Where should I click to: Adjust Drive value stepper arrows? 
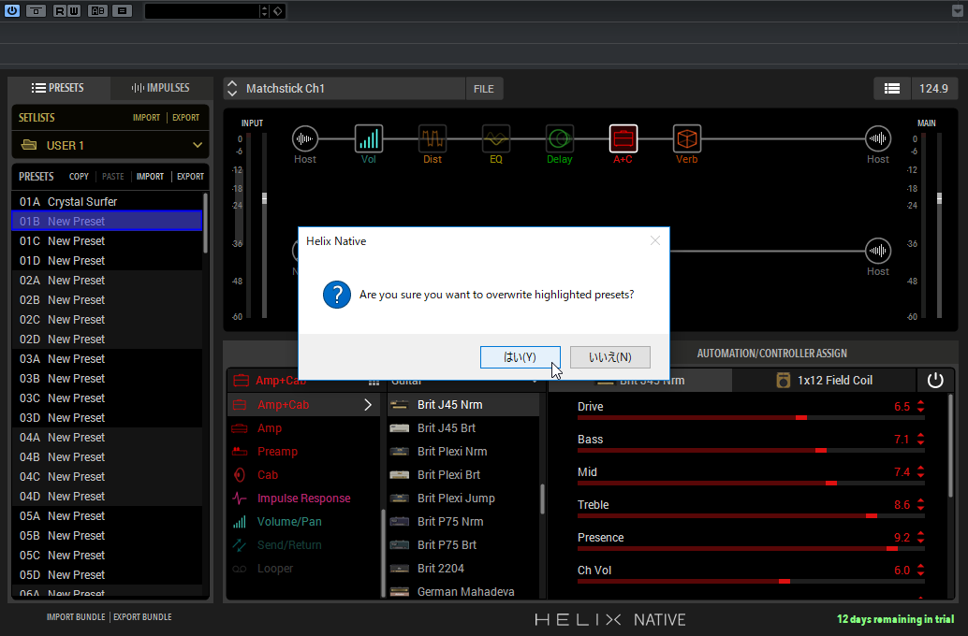(x=920, y=407)
